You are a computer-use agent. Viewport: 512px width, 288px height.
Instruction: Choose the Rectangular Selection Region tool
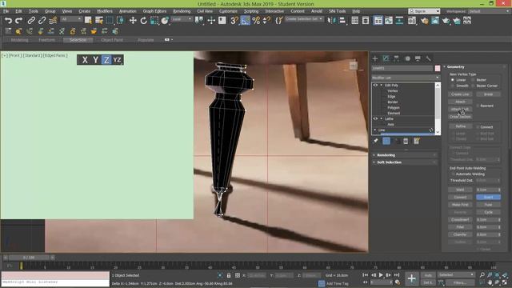[x=110, y=21]
